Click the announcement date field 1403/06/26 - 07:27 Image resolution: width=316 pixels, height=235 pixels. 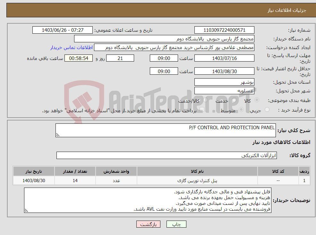[x=63, y=30]
